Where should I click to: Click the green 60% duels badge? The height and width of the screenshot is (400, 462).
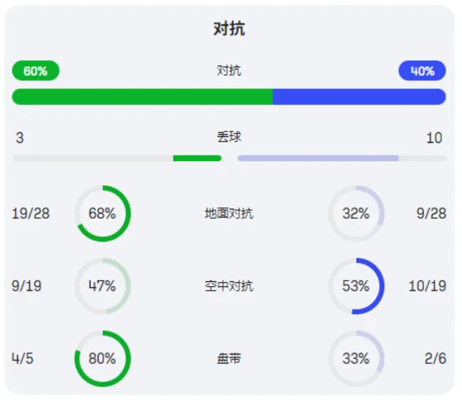pos(36,71)
